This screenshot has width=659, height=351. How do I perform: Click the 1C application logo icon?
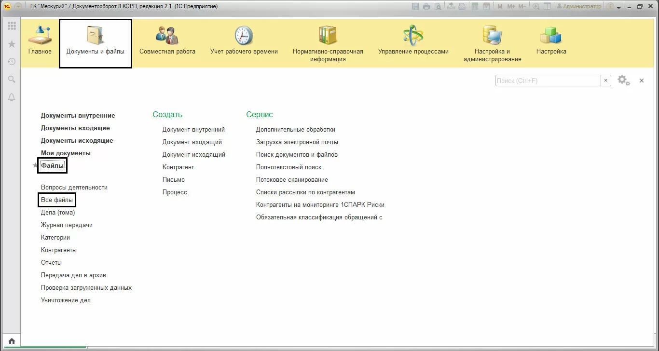(7, 7)
